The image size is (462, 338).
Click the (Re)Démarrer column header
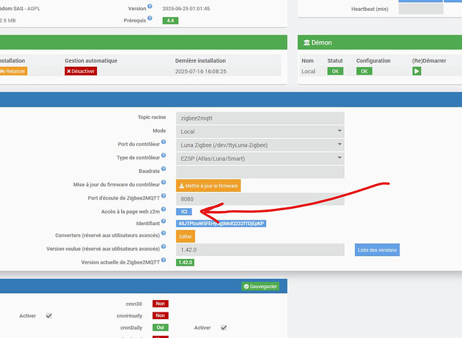coord(429,61)
